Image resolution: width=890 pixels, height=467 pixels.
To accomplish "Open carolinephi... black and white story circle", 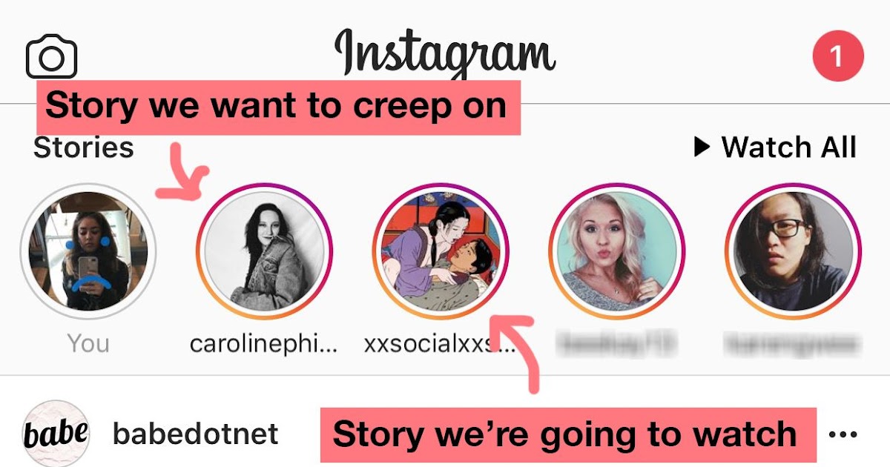I will pos(264,251).
